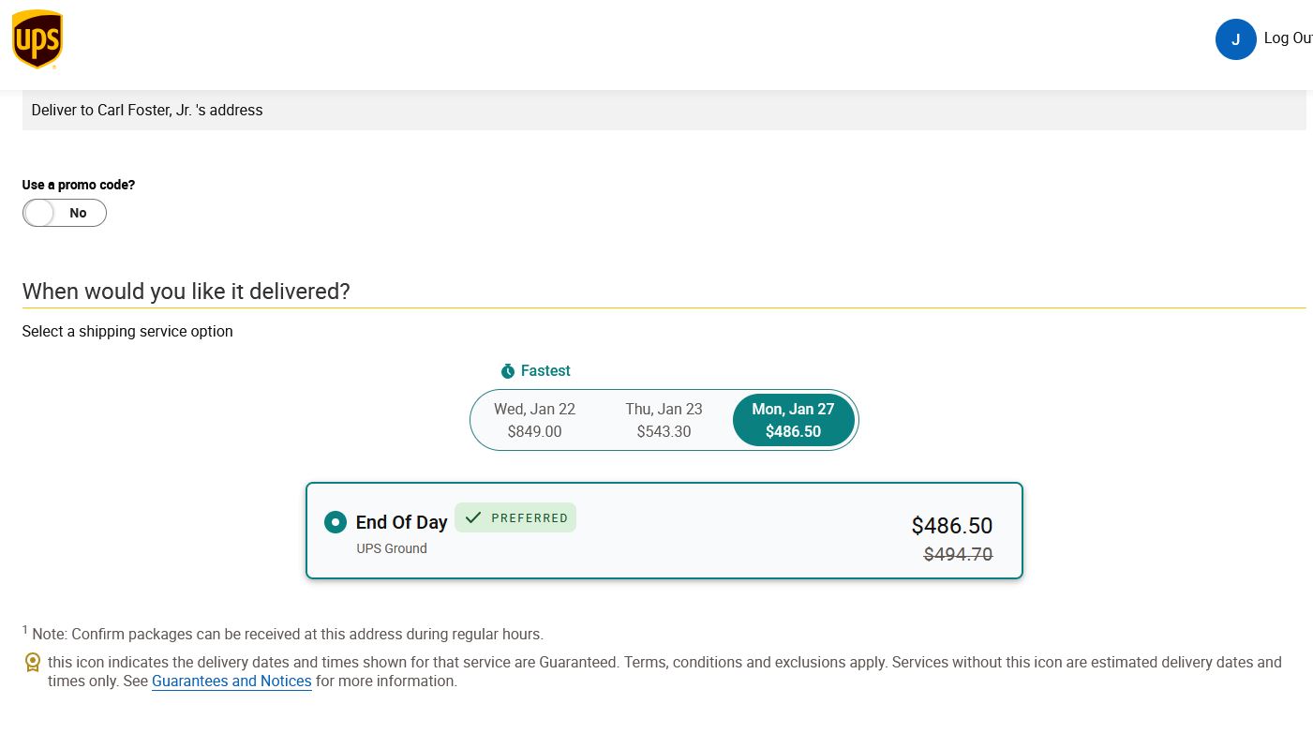1313x734 pixels.
Task: Click the Log Out link
Action: (x=1288, y=38)
